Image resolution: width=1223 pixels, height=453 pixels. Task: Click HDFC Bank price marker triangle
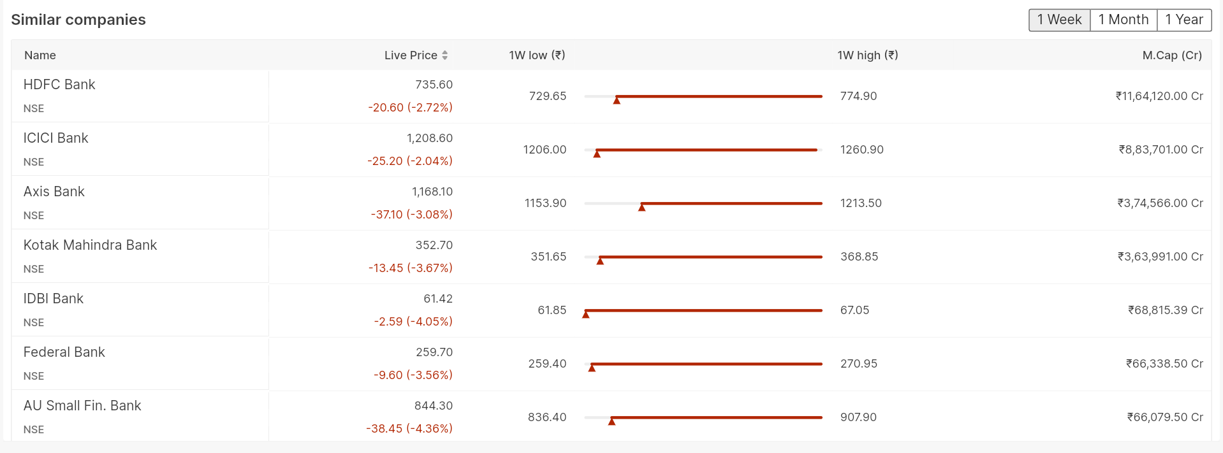click(617, 100)
